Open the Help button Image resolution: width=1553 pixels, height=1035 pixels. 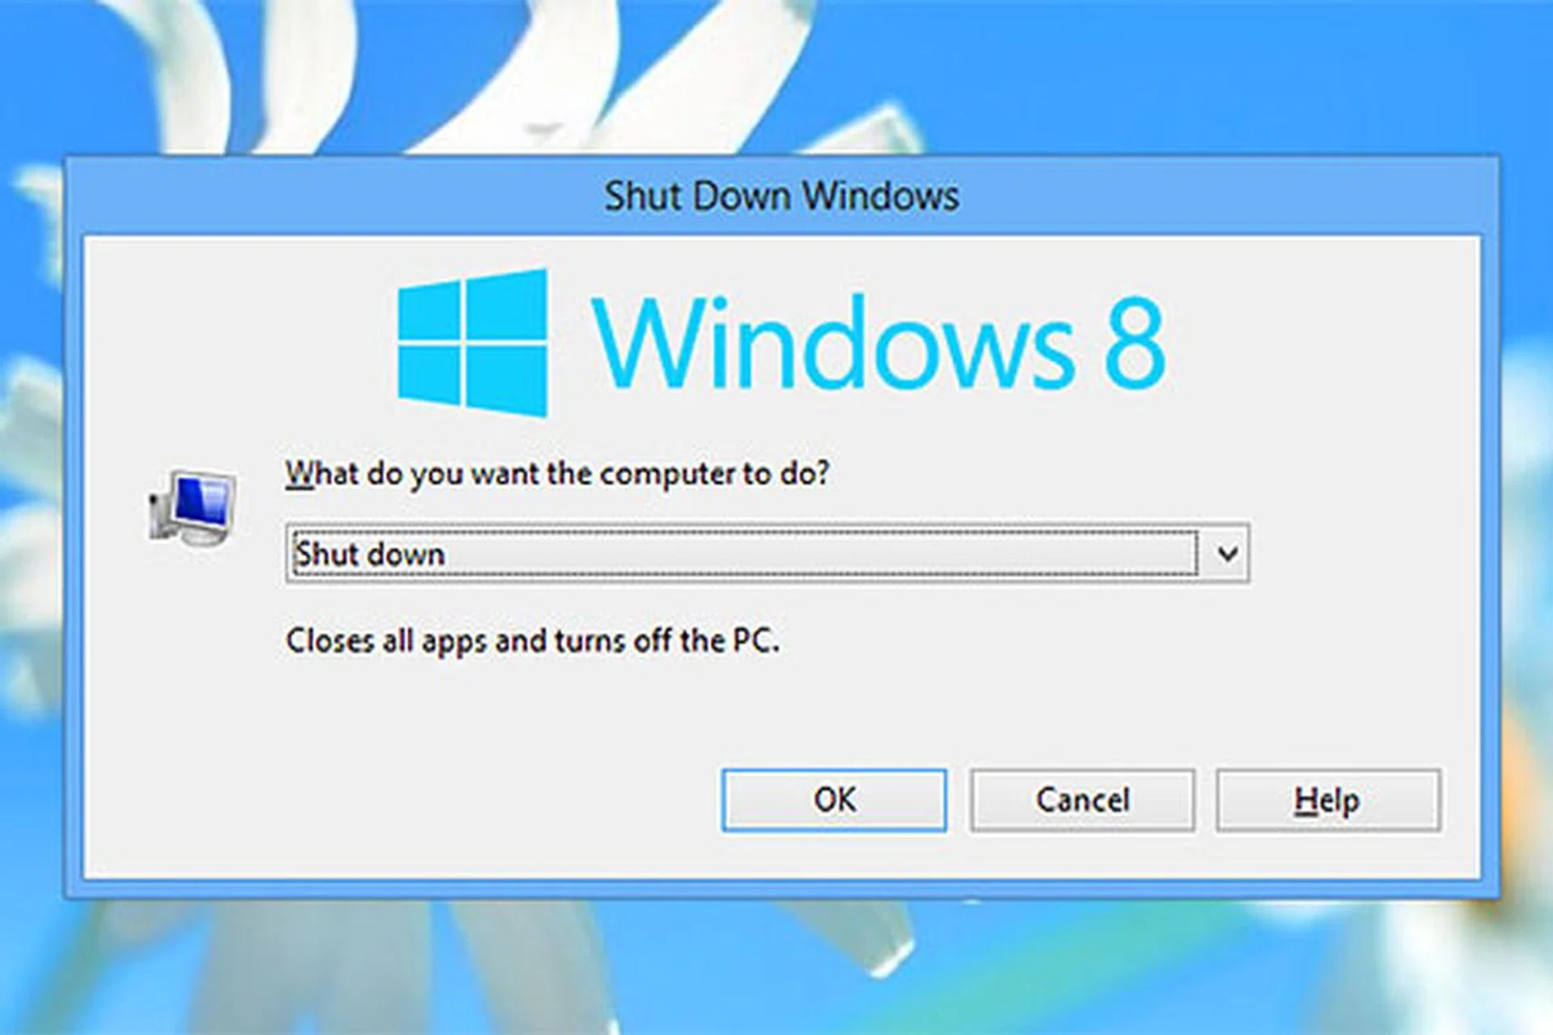click(x=1328, y=800)
